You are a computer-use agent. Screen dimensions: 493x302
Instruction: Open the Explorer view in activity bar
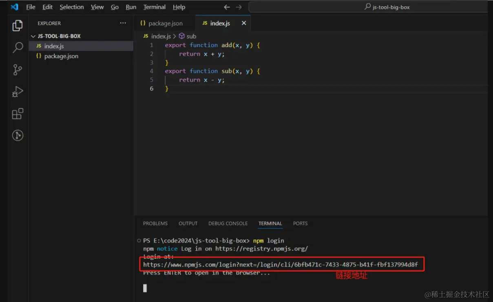coord(18,25)
